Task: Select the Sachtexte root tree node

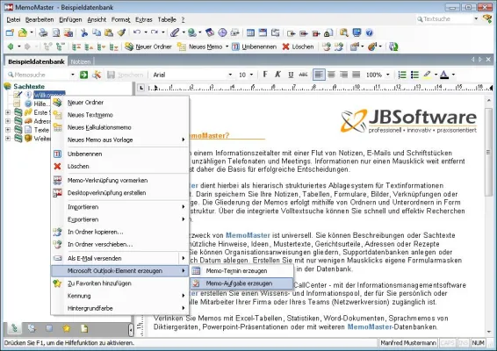Action: click(29, 86)
